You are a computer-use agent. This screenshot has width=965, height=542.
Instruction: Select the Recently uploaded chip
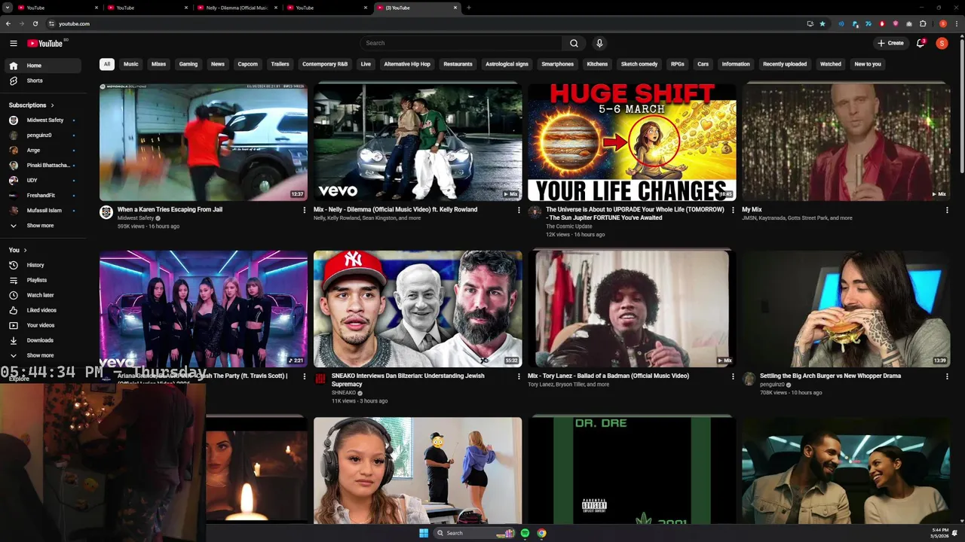click(x=785, y=64)
